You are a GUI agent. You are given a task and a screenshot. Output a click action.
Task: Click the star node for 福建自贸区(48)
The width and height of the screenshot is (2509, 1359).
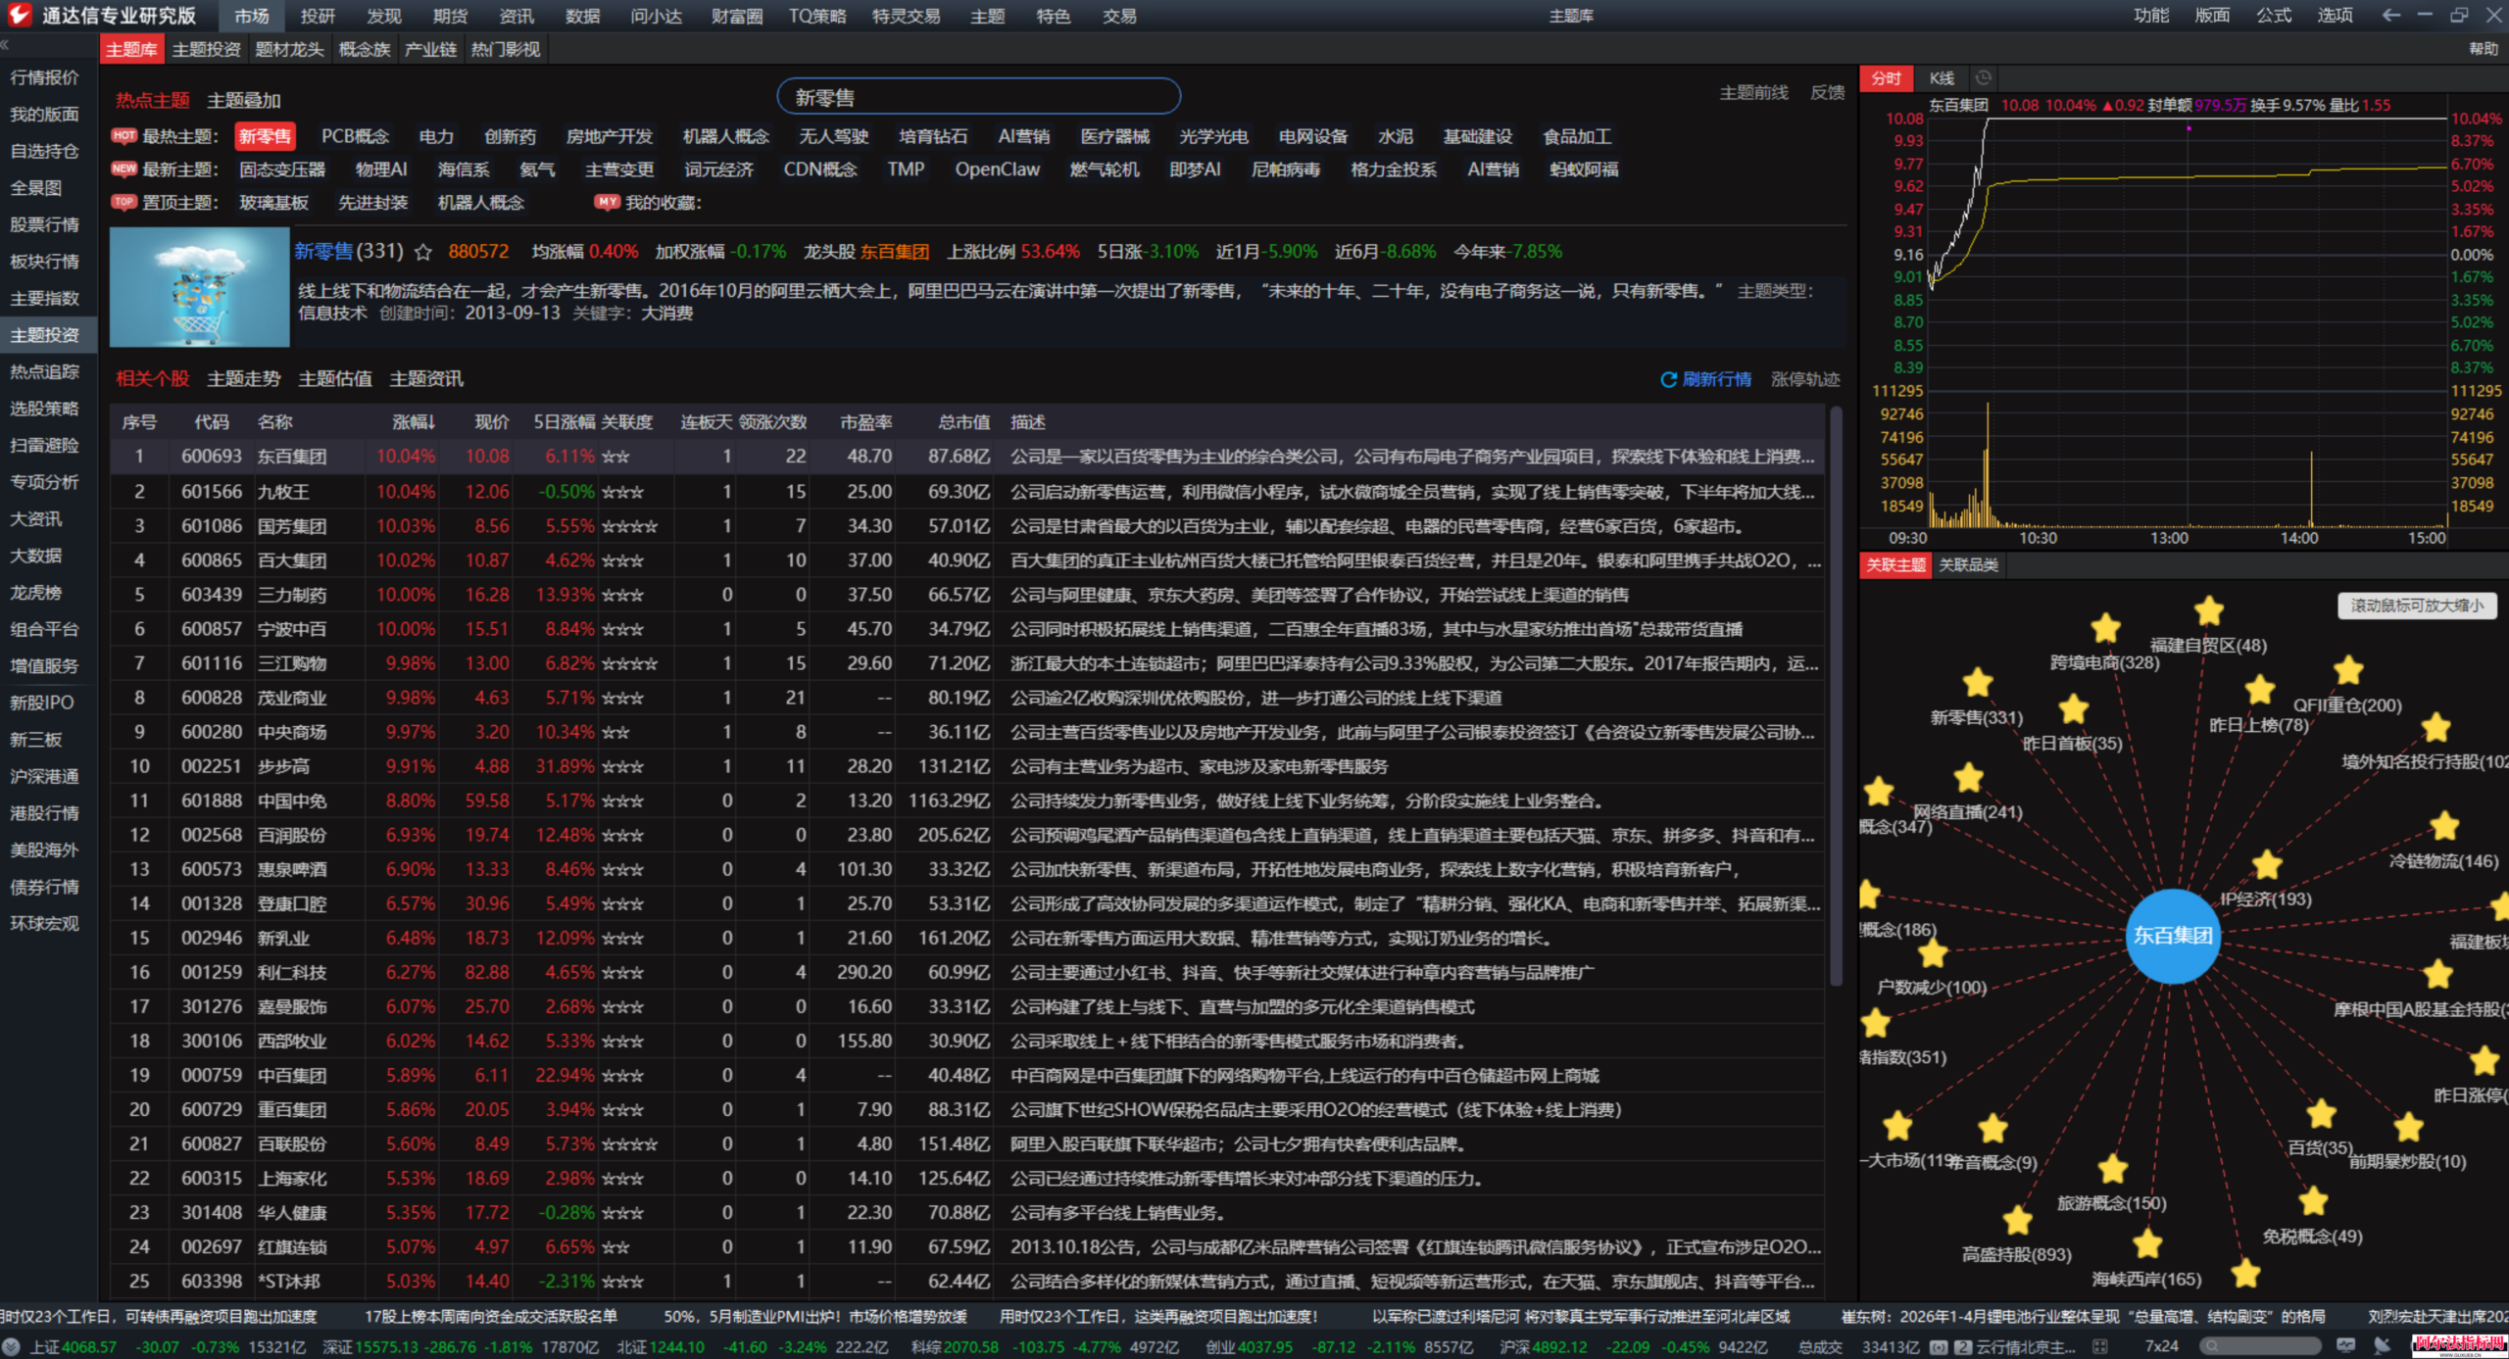pyautogui.click(x=2209, y=610)
